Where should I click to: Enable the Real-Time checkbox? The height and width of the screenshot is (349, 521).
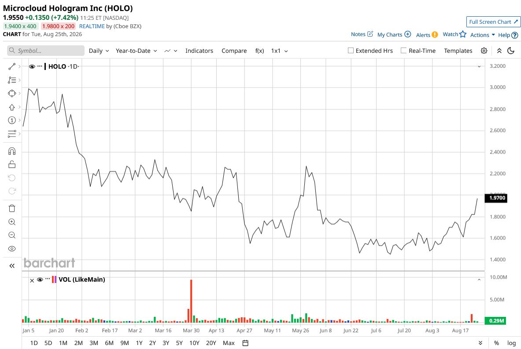[403, 51]
